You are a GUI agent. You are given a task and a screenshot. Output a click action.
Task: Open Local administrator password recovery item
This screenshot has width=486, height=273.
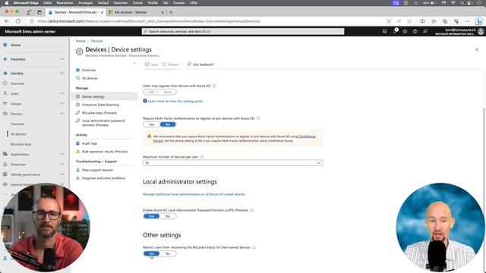tap(103, 123)
